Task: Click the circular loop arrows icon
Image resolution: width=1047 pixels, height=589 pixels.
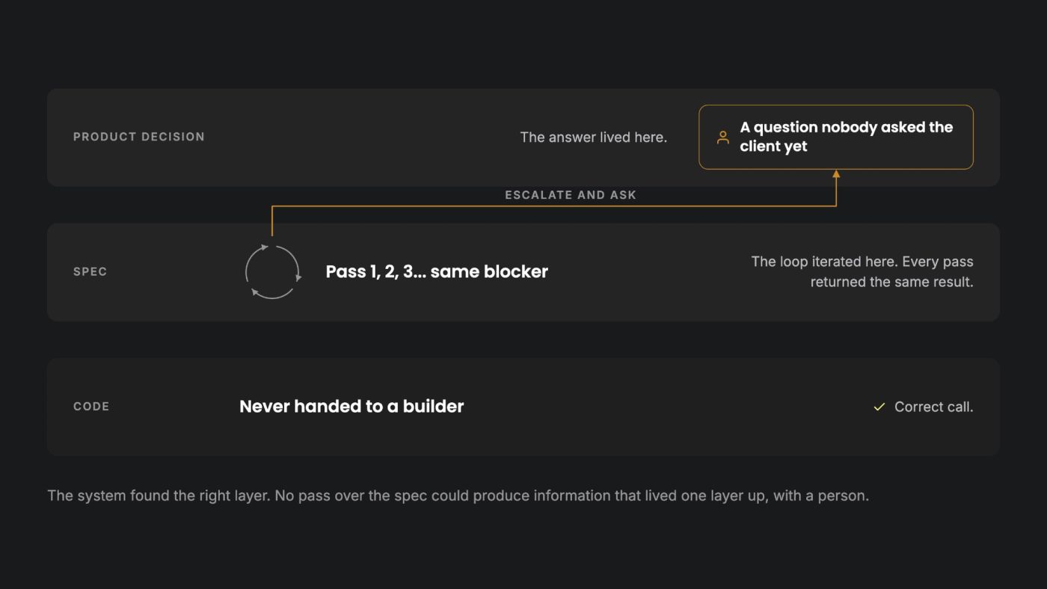Action: pyautogui.click(x=273, y=272)
